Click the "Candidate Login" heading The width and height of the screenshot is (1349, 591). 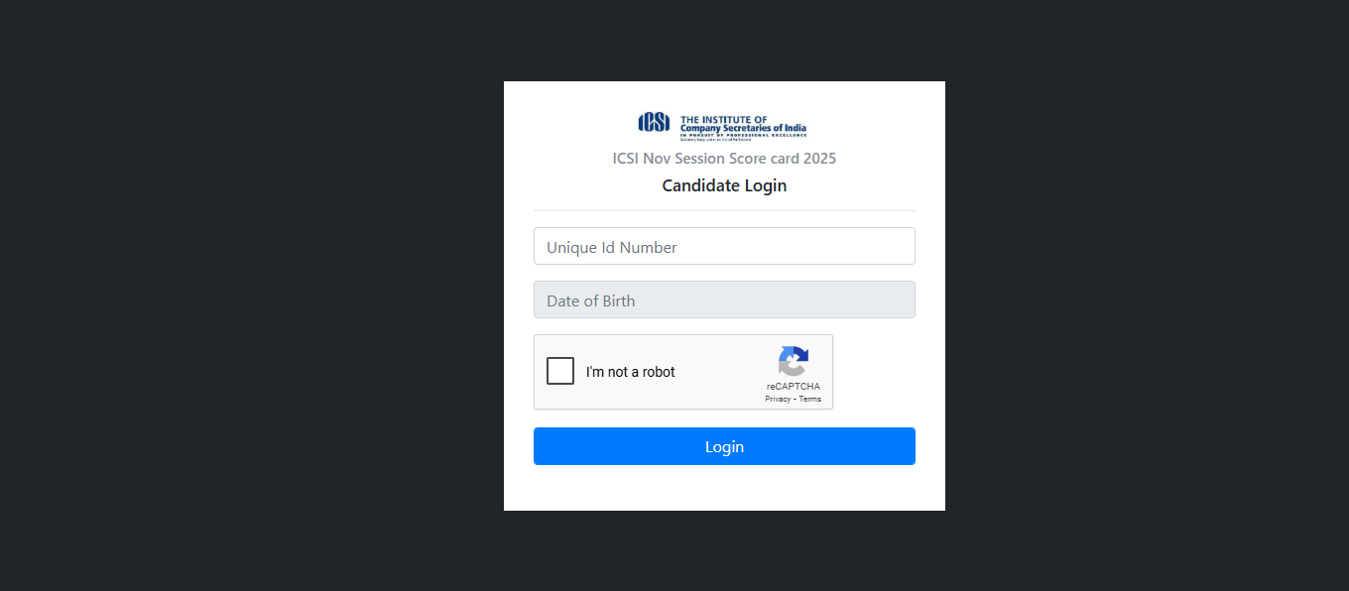(x=724, y=185)
